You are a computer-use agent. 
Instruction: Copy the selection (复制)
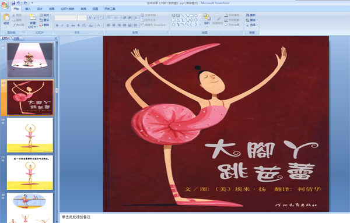[17, 20]
